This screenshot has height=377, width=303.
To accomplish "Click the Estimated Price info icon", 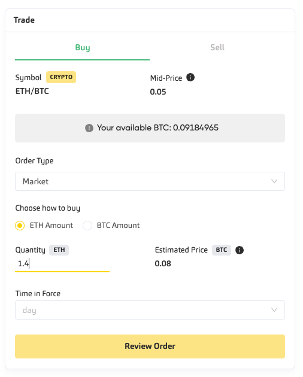I will tap(239, 250).
